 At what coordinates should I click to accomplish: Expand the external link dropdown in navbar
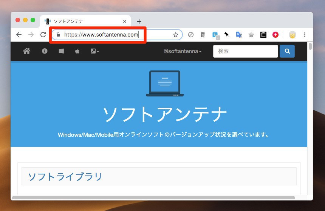click(95, 51)
